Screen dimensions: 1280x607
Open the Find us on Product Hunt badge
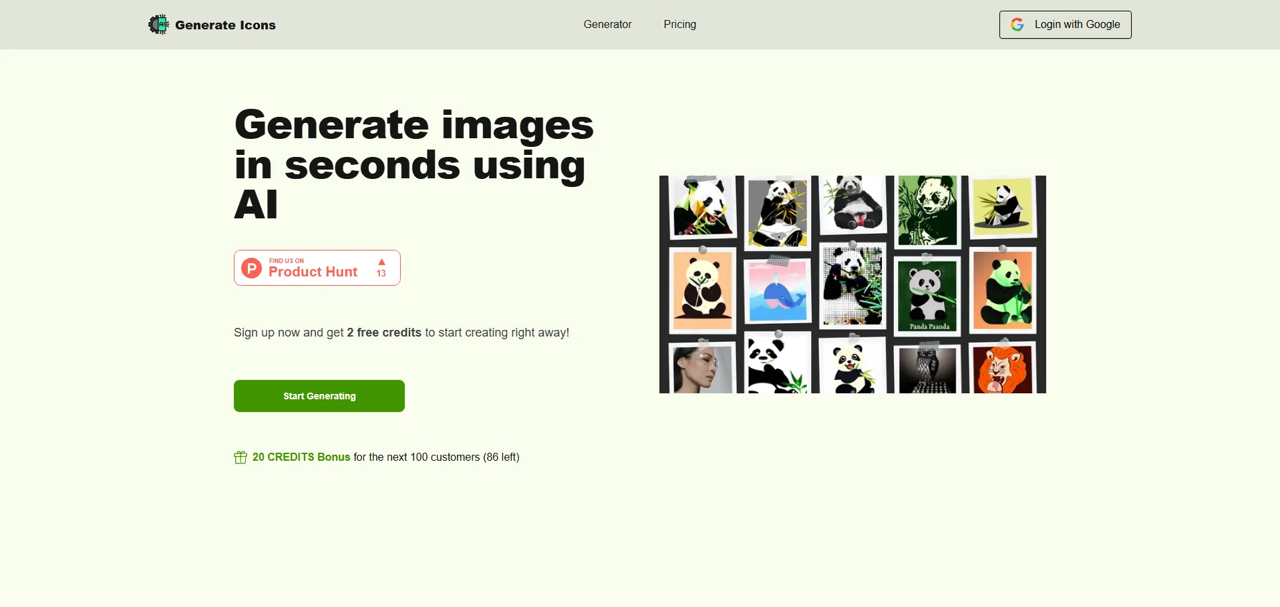pos(317,268)
